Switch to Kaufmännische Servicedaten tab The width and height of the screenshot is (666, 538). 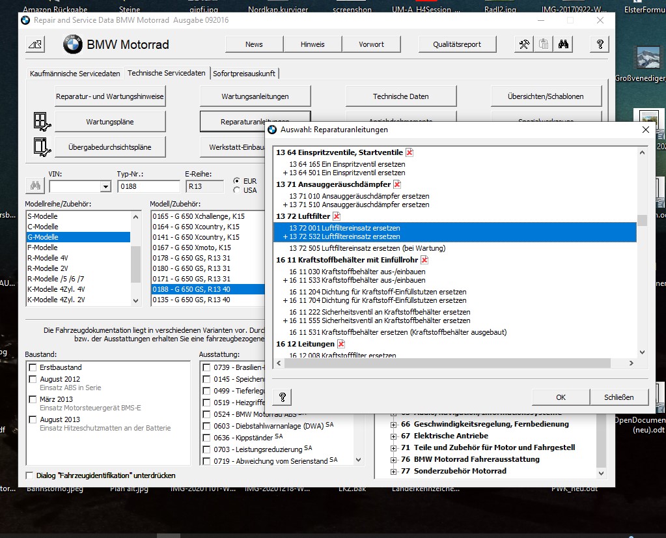pos(75,74)
